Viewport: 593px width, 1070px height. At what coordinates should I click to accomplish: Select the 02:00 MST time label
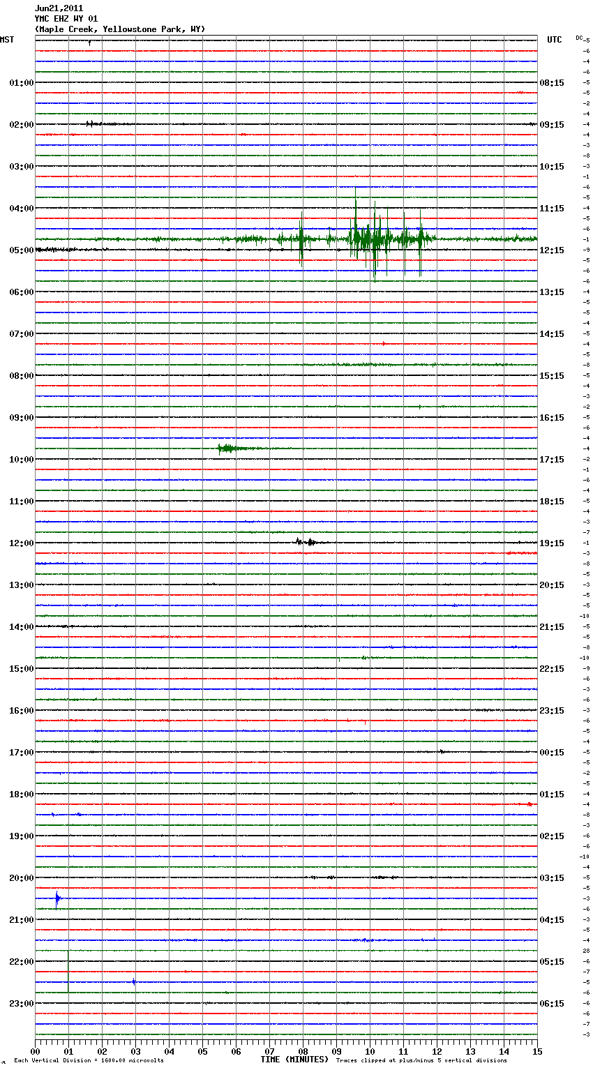click(22, 125)
